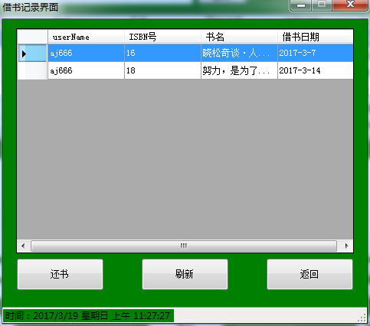Select row header of ISBN 18 record
The height and width of the screenshot is (326, 370).
[x=32, y=70]
